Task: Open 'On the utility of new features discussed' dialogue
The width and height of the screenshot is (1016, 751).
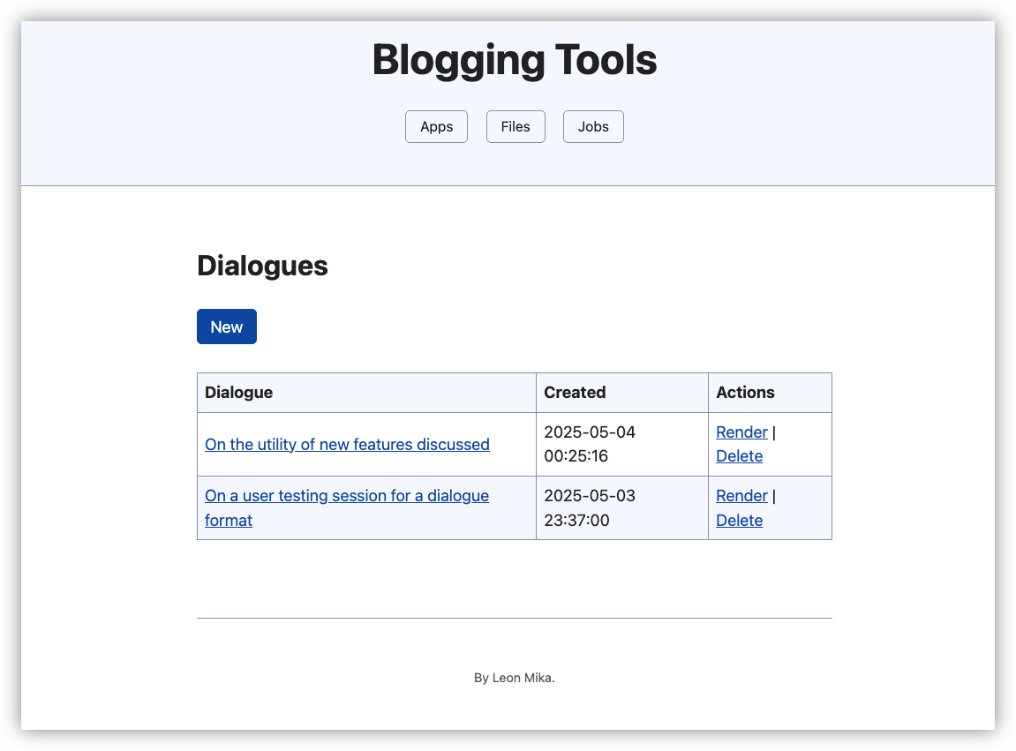Action: [347, 445]
